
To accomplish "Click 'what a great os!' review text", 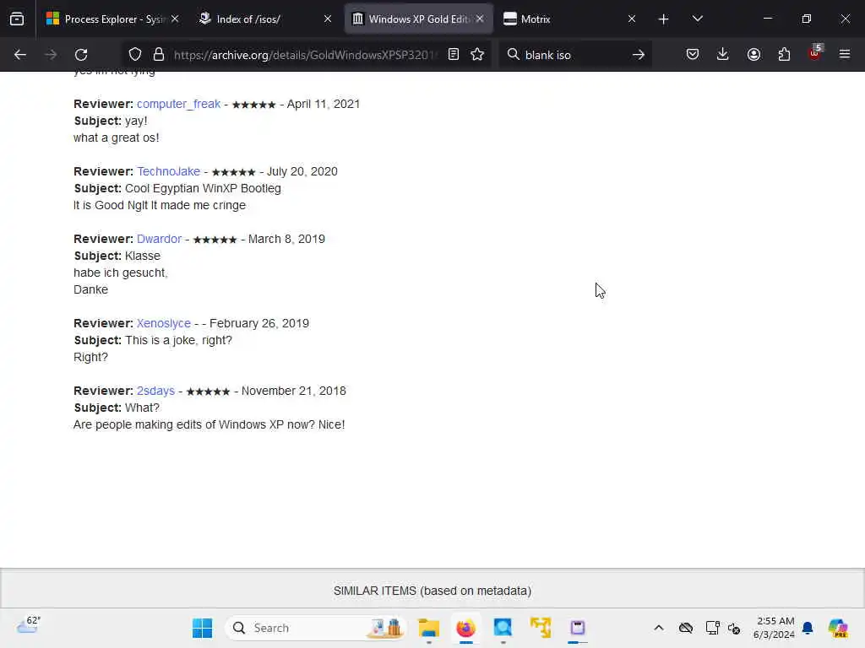I will 117,138.
